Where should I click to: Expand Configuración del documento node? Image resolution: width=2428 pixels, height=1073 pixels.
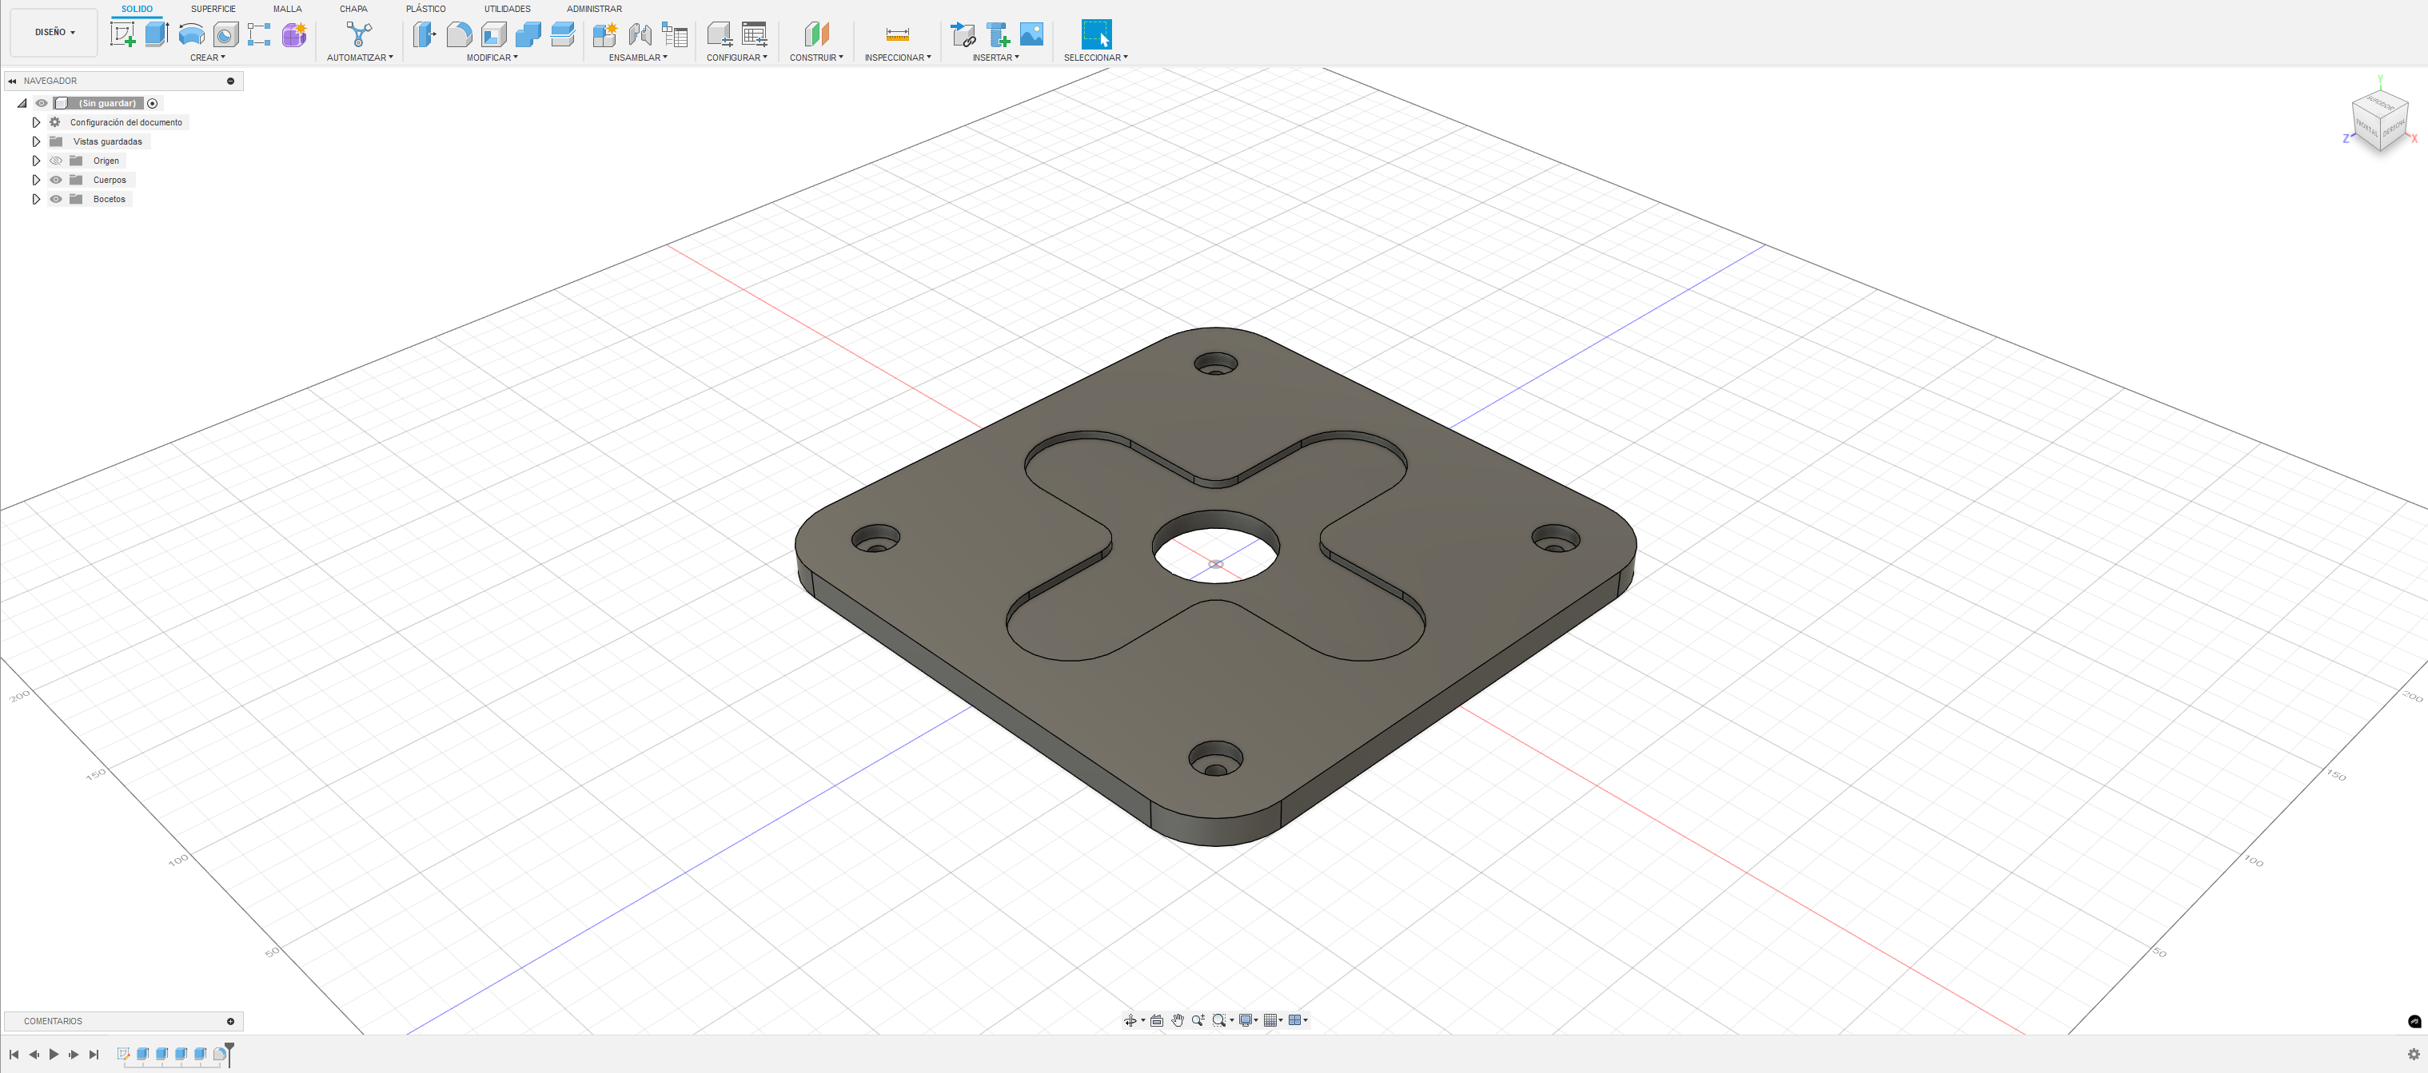[36, 122]
